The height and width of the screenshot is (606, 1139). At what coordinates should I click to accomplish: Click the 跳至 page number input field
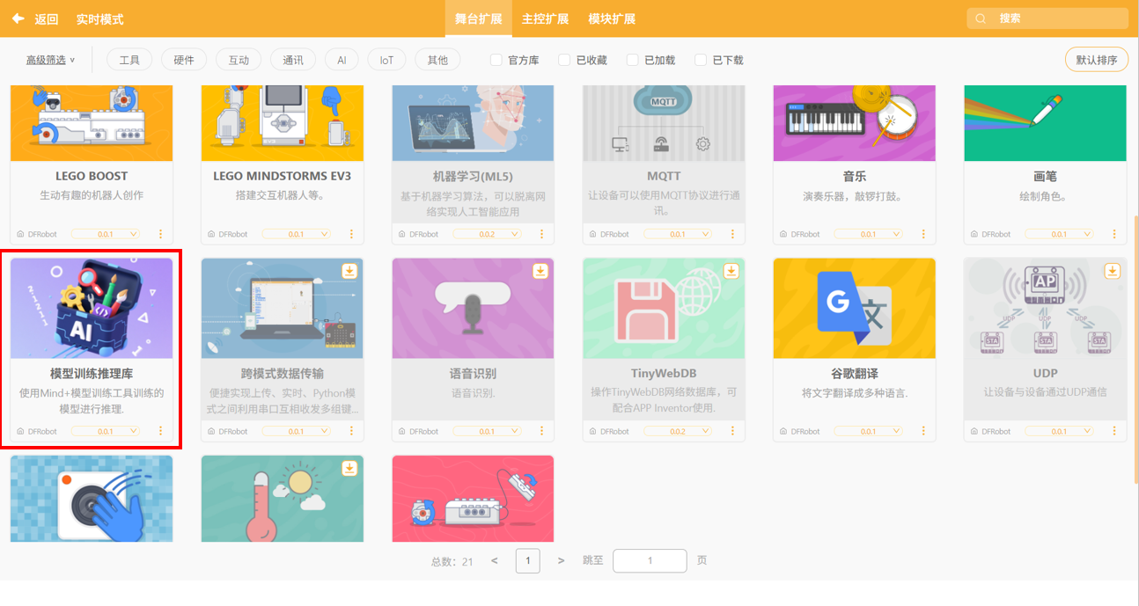tap(649, 560)
